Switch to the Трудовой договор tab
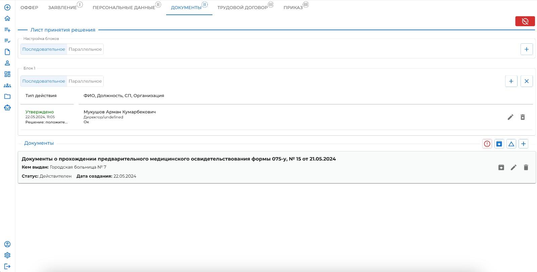Screen dimensions: 537x272 242,7
